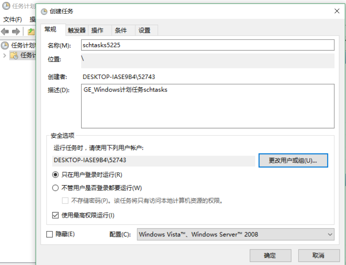Click the back arrow in Task Scheduler toolbar
This screenshot has height=265, width=346.
click(5, 32)
